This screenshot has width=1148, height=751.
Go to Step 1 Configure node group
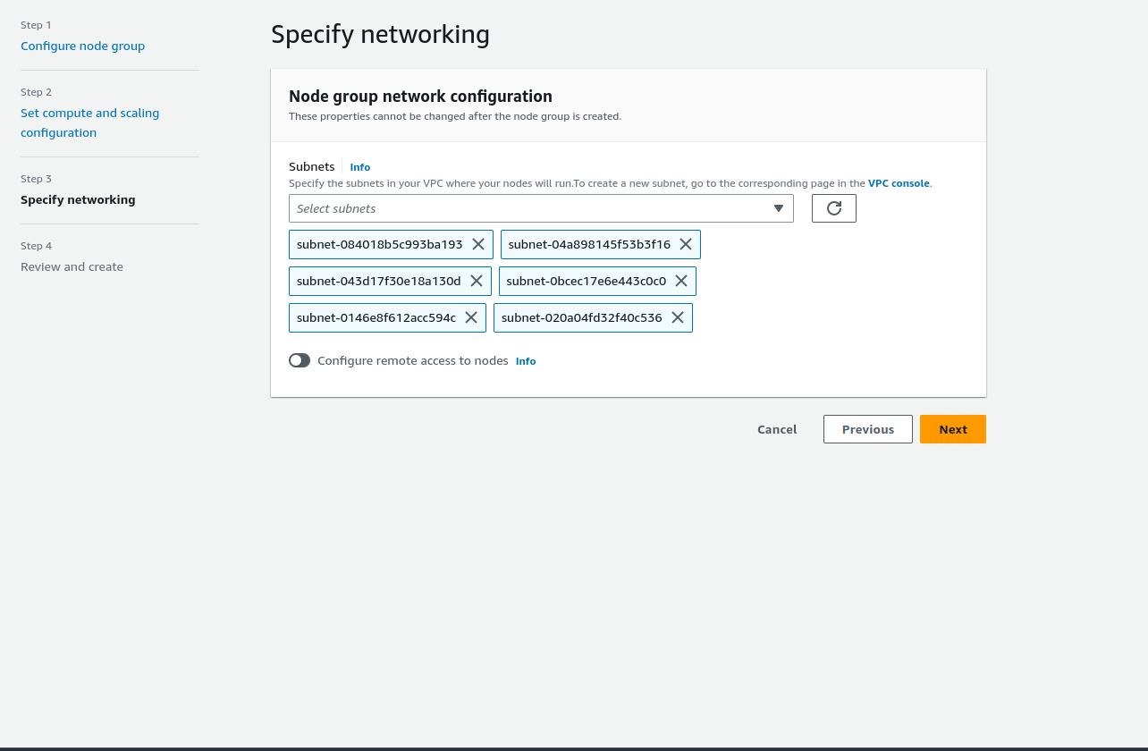[x=82, y=46]
